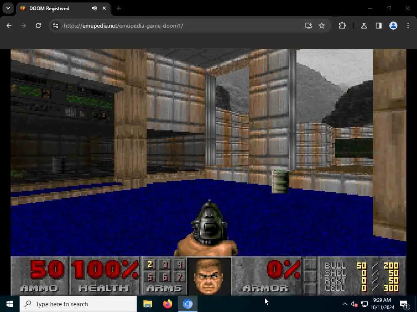Click the Doomguy face portrait
The image size is (417, 312).
click(209, 276)
